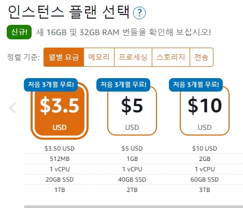Open the help icon beside 인스턴스 플랜 선택

[x=139, y=13]
